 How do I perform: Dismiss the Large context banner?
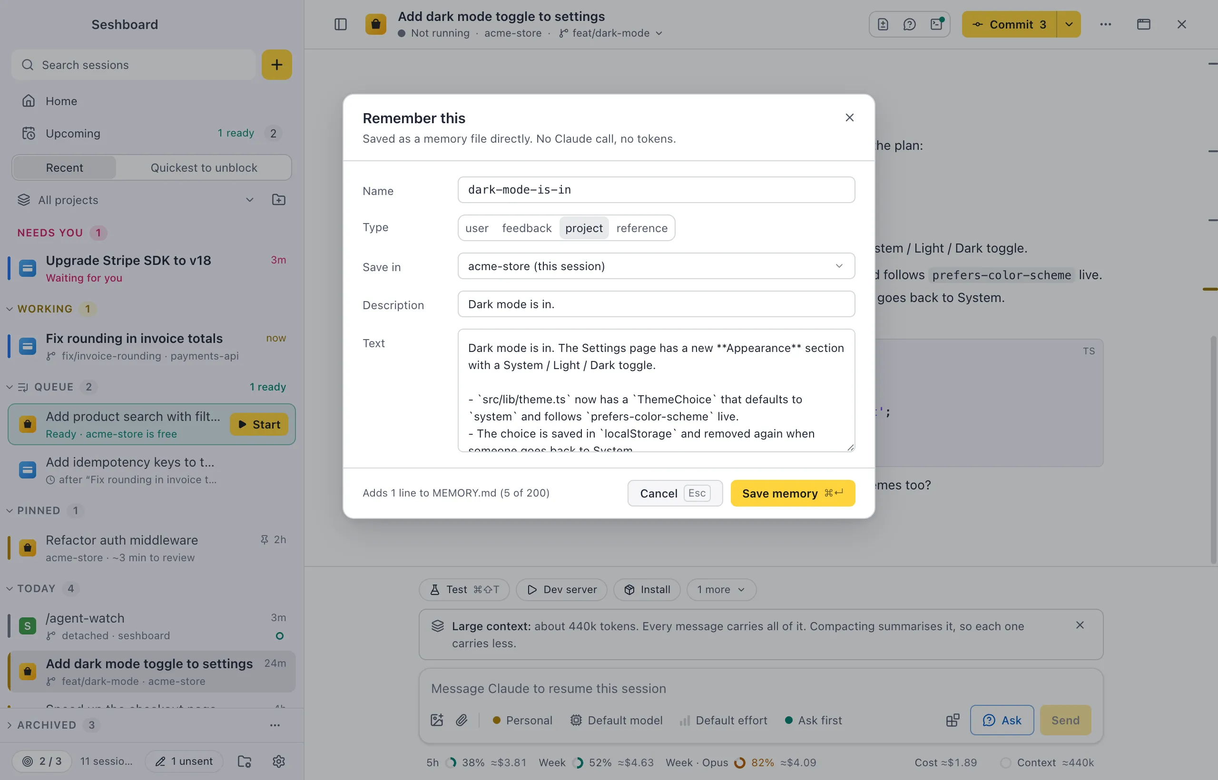point(1080,625)
